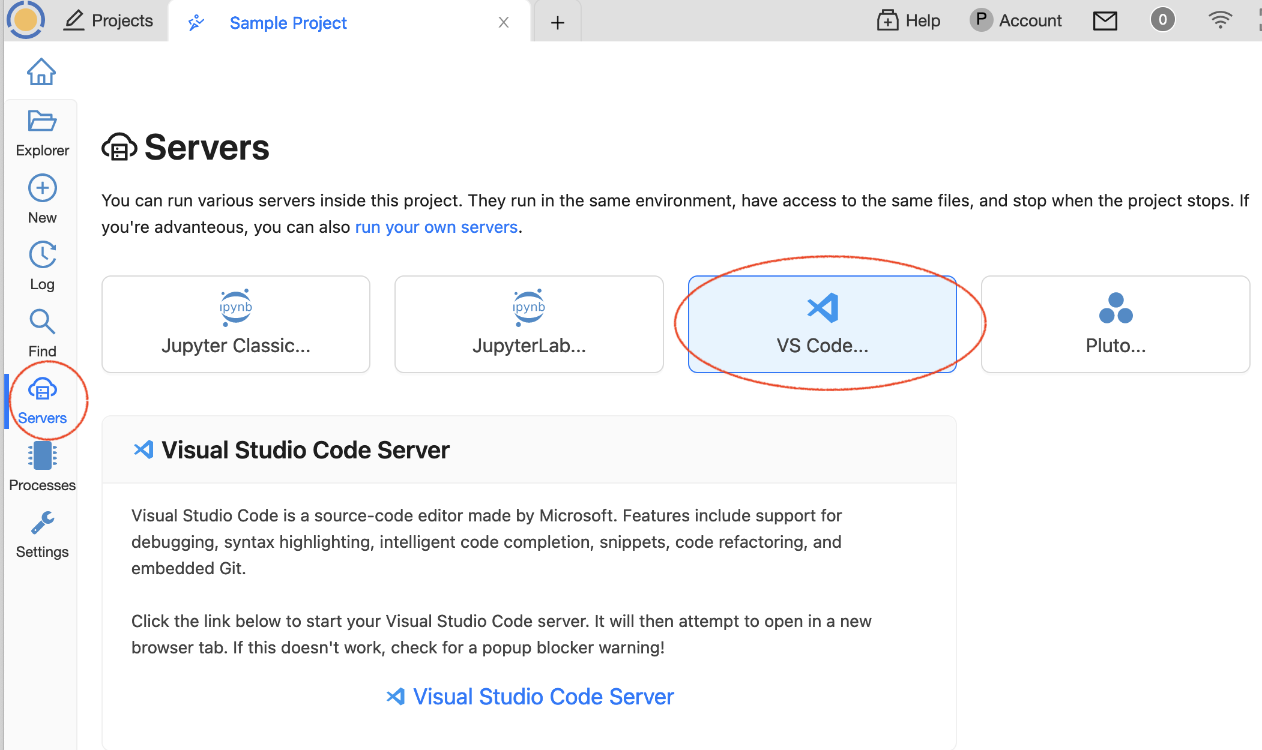Check the wifi connection status icon
This screenshot has height=750, width=1262.
click(x=1220, y=20)
